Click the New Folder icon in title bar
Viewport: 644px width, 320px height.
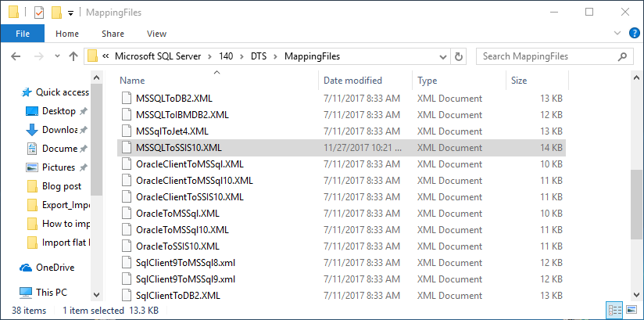(55, 12)
